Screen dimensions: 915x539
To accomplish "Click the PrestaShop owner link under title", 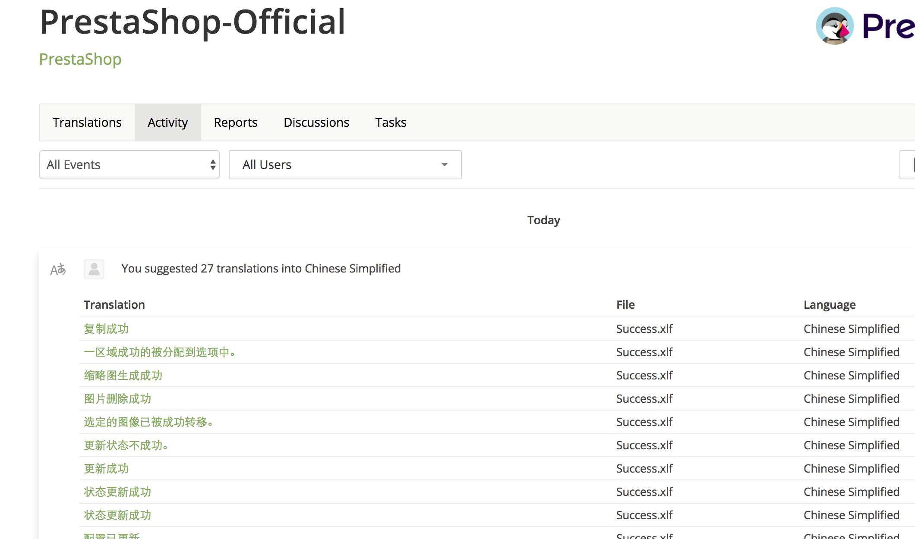I will 80,59.
